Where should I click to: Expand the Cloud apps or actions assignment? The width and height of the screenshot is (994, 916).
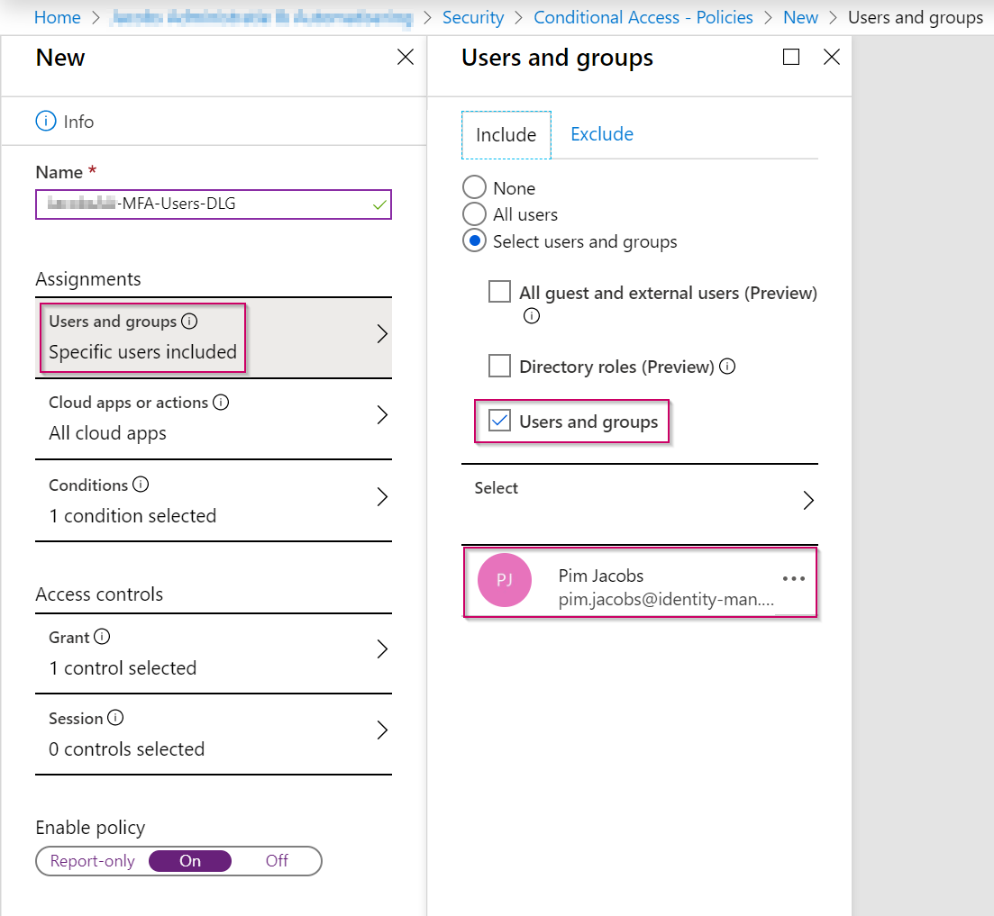pos(214,419)
